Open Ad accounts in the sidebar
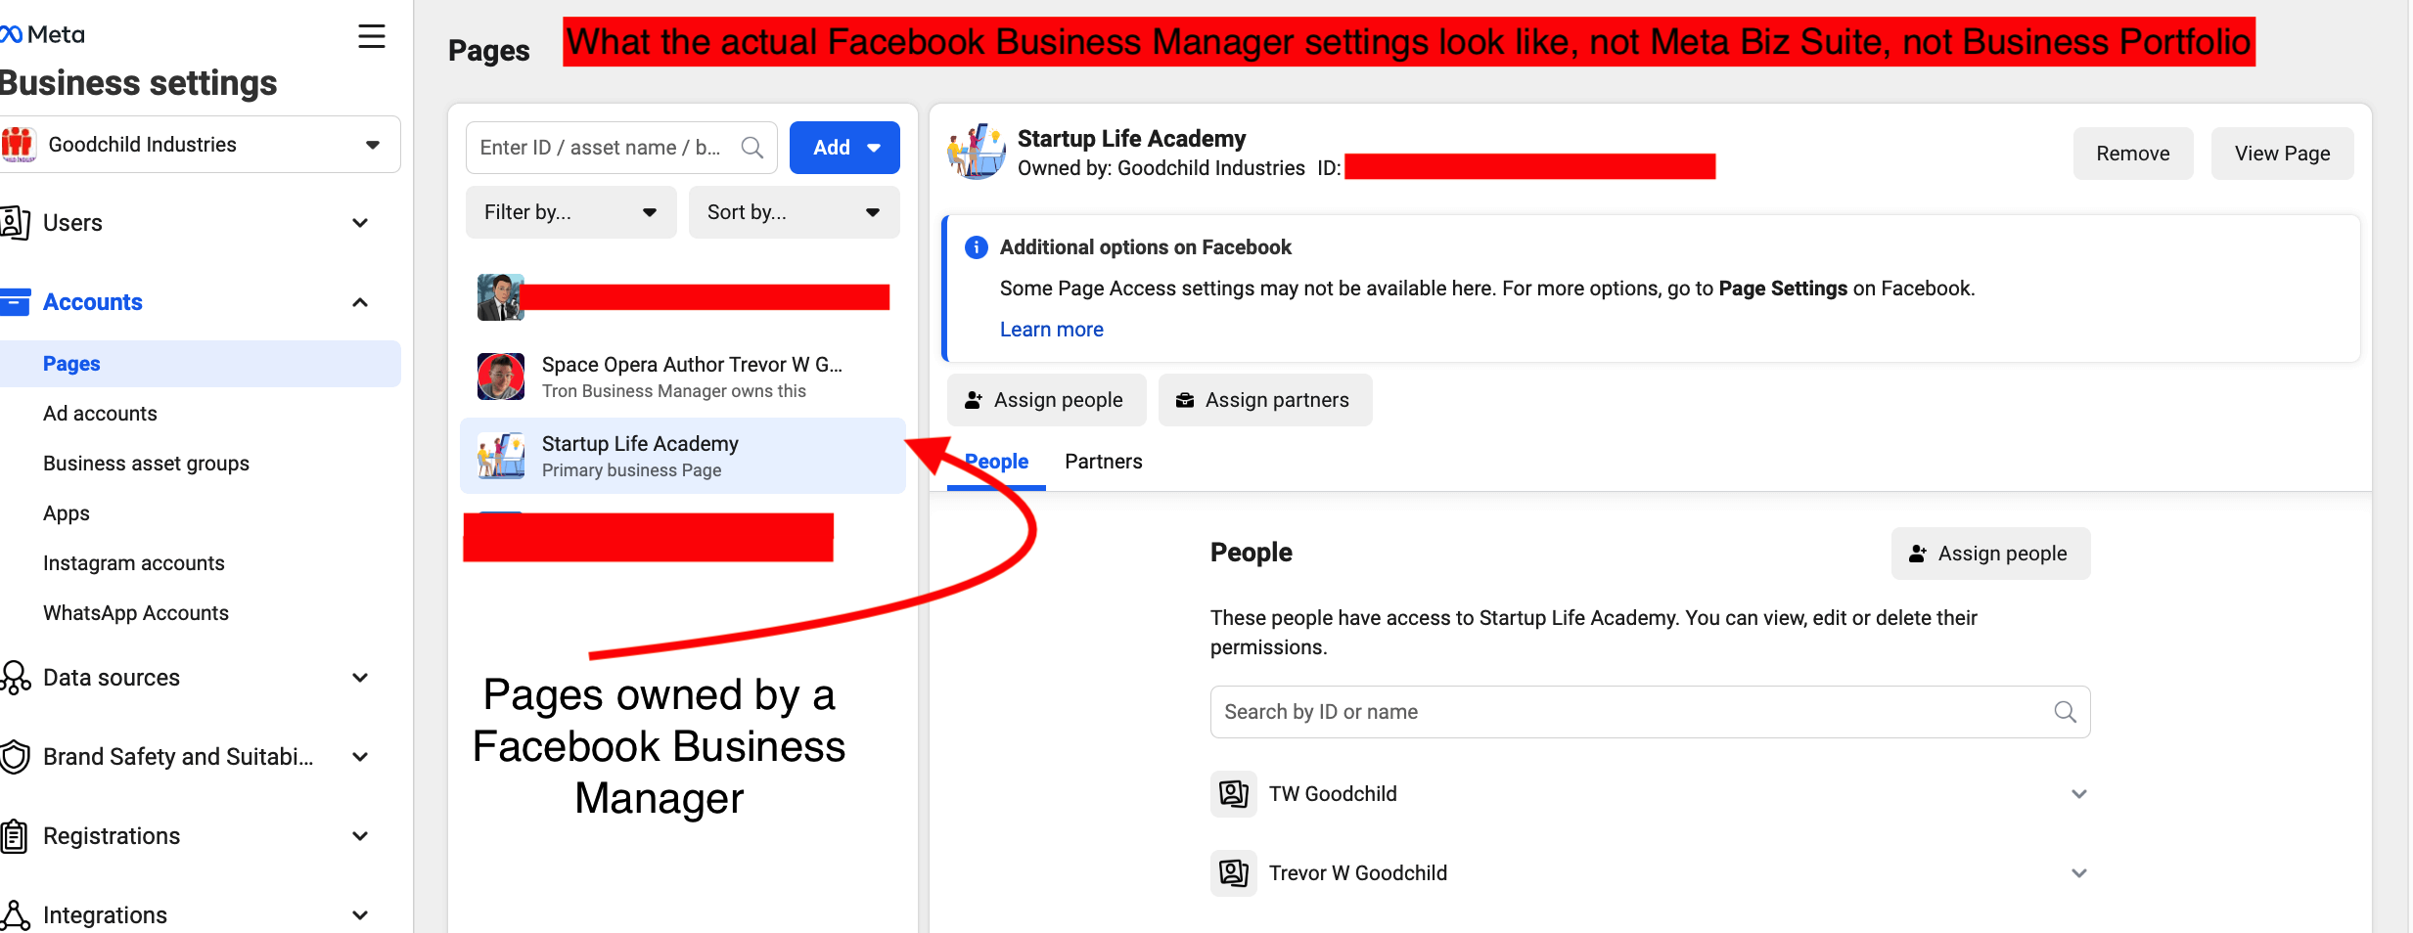This screenshot has width=2413, height=933. (100, 414)
